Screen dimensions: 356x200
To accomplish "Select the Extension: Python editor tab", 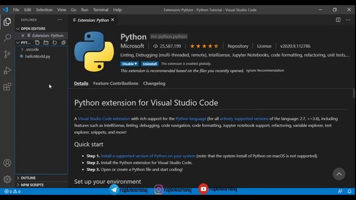I will pos(93,20).
